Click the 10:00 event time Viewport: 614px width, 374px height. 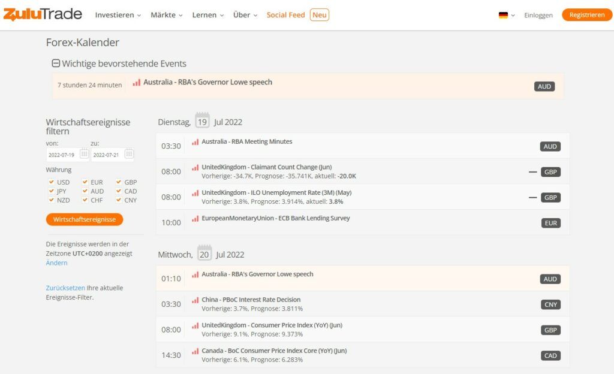click(171, 222)
